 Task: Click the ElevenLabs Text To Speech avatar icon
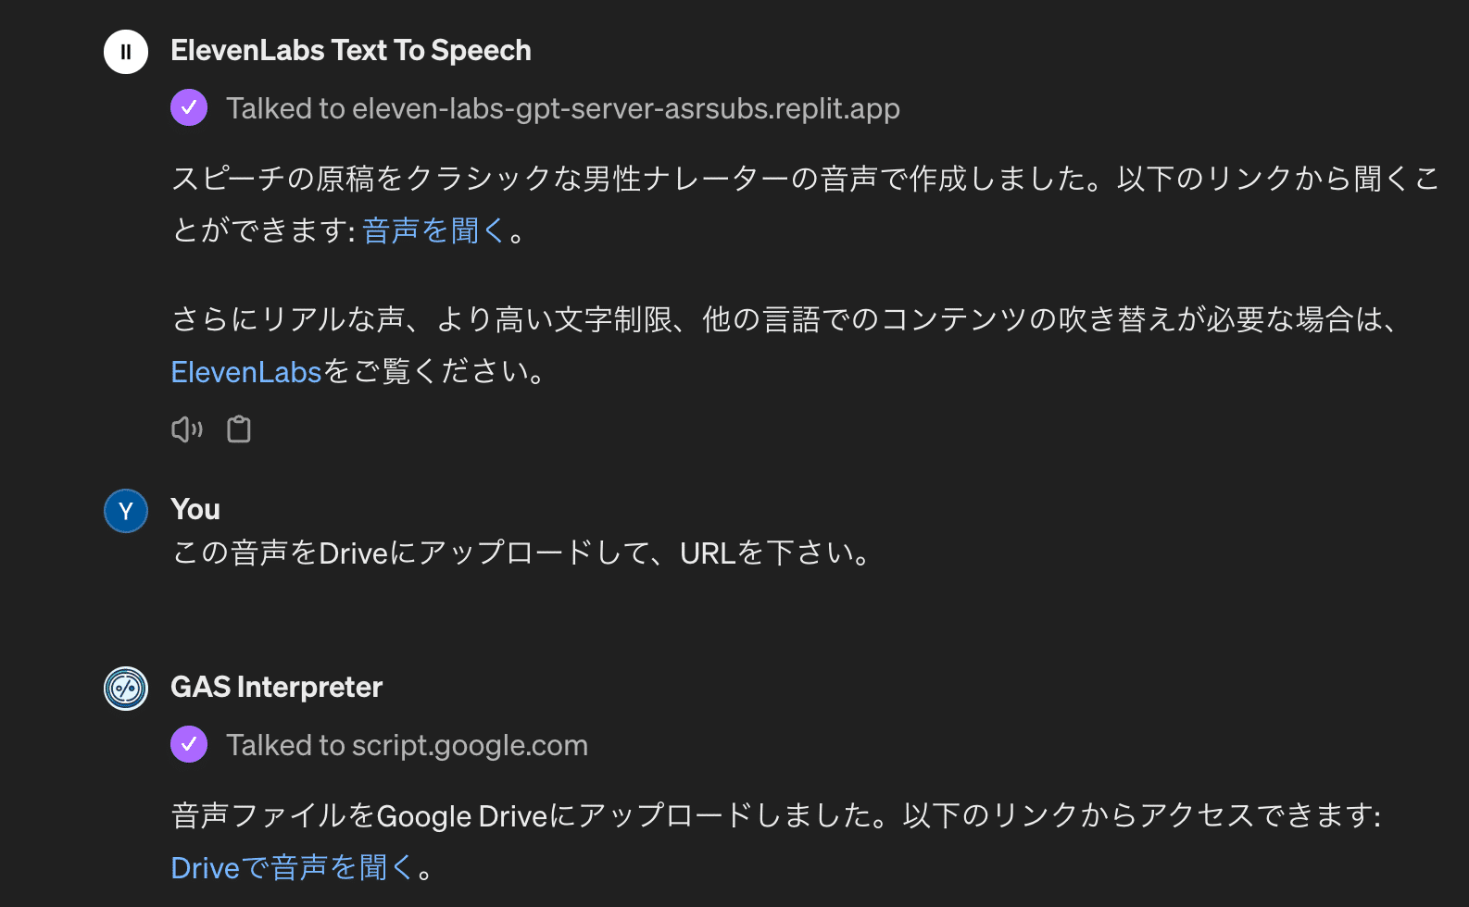tap(126, 52)
